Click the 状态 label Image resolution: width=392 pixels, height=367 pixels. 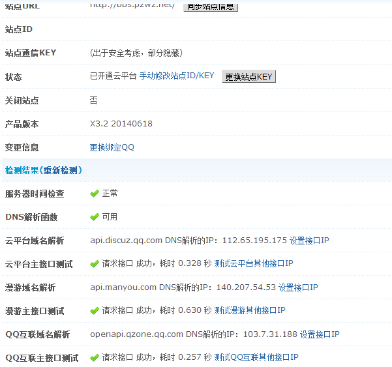(x=13, y=77)
